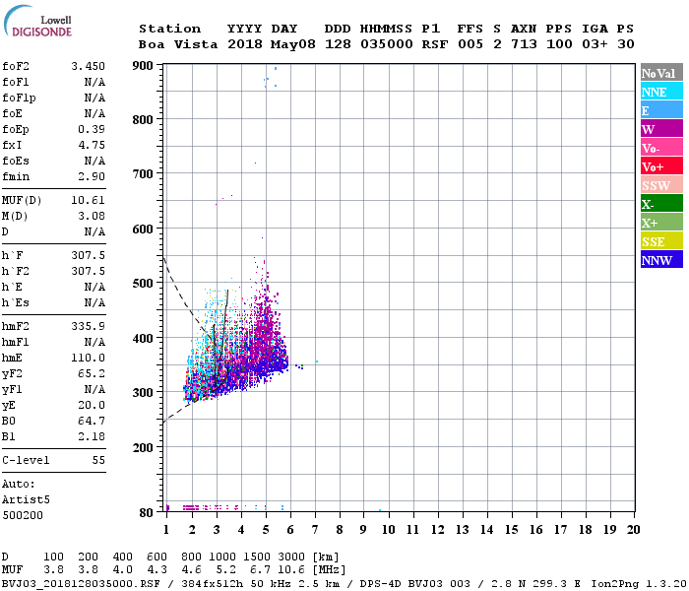Click the E blue legend swatch
The image size is (689, 591).
[x=661, y=110]
